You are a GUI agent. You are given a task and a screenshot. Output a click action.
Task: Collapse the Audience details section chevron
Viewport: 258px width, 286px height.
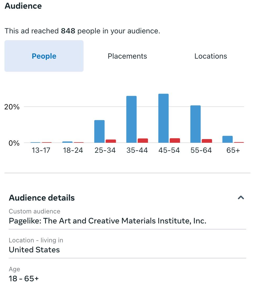(241, 198)
